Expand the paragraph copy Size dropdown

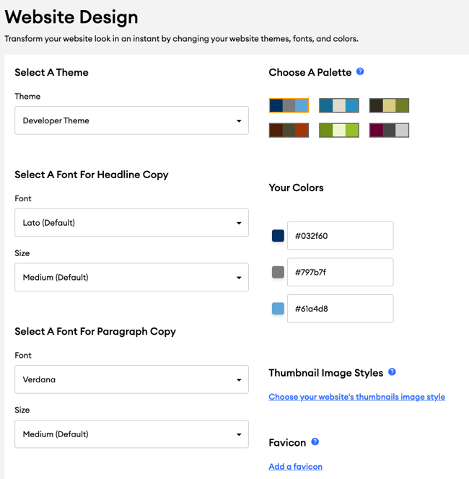pyautogui.click(x=132, y=434)
